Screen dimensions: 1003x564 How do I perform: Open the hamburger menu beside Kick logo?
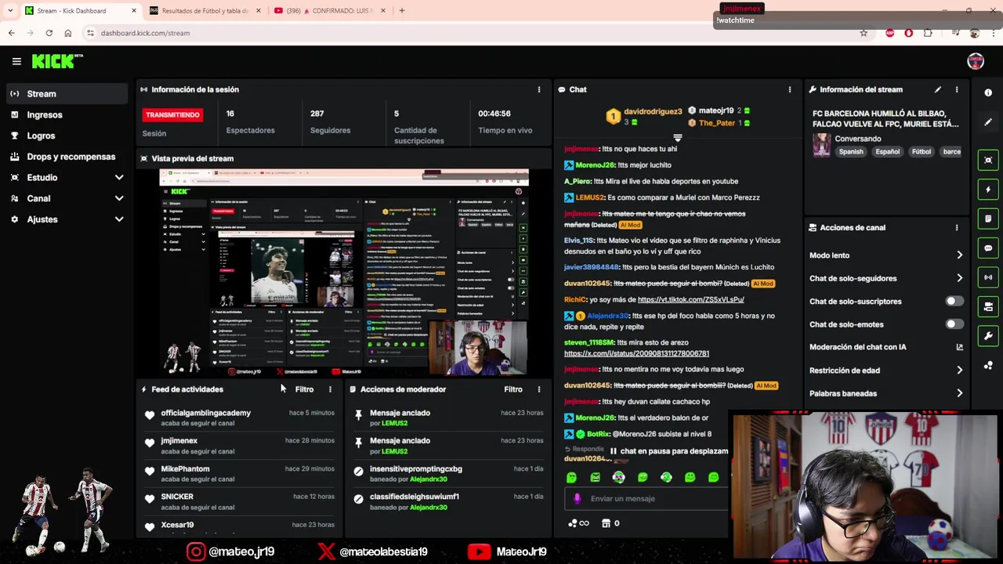(x=16, y=61)
